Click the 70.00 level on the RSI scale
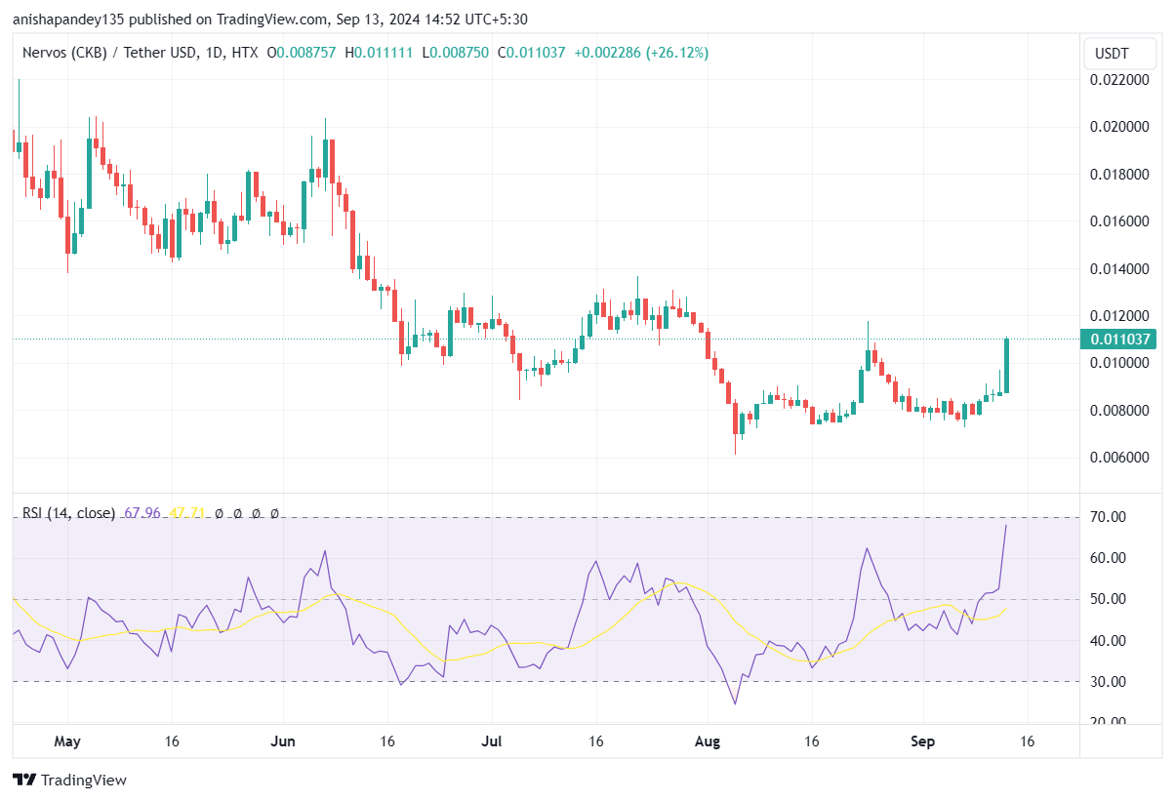This screenshot has width=1175, height=801. 1107,517
